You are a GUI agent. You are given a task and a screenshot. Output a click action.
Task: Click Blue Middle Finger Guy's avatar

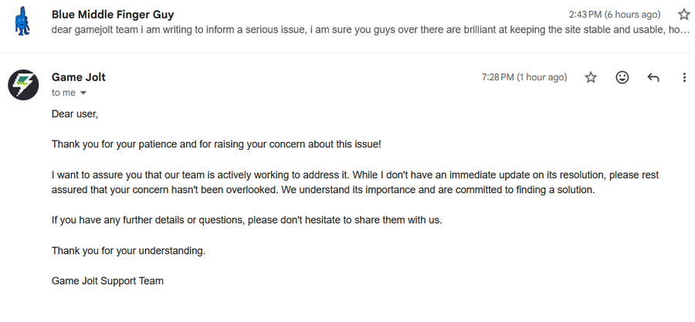tap(23, 22)
